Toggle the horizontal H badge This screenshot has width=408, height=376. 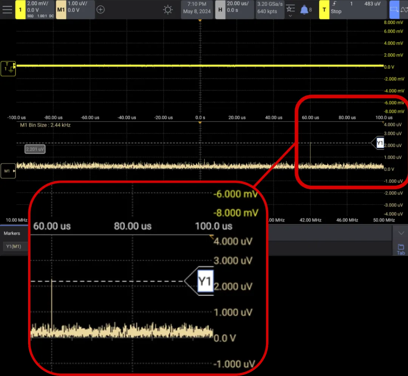point(220,9)
